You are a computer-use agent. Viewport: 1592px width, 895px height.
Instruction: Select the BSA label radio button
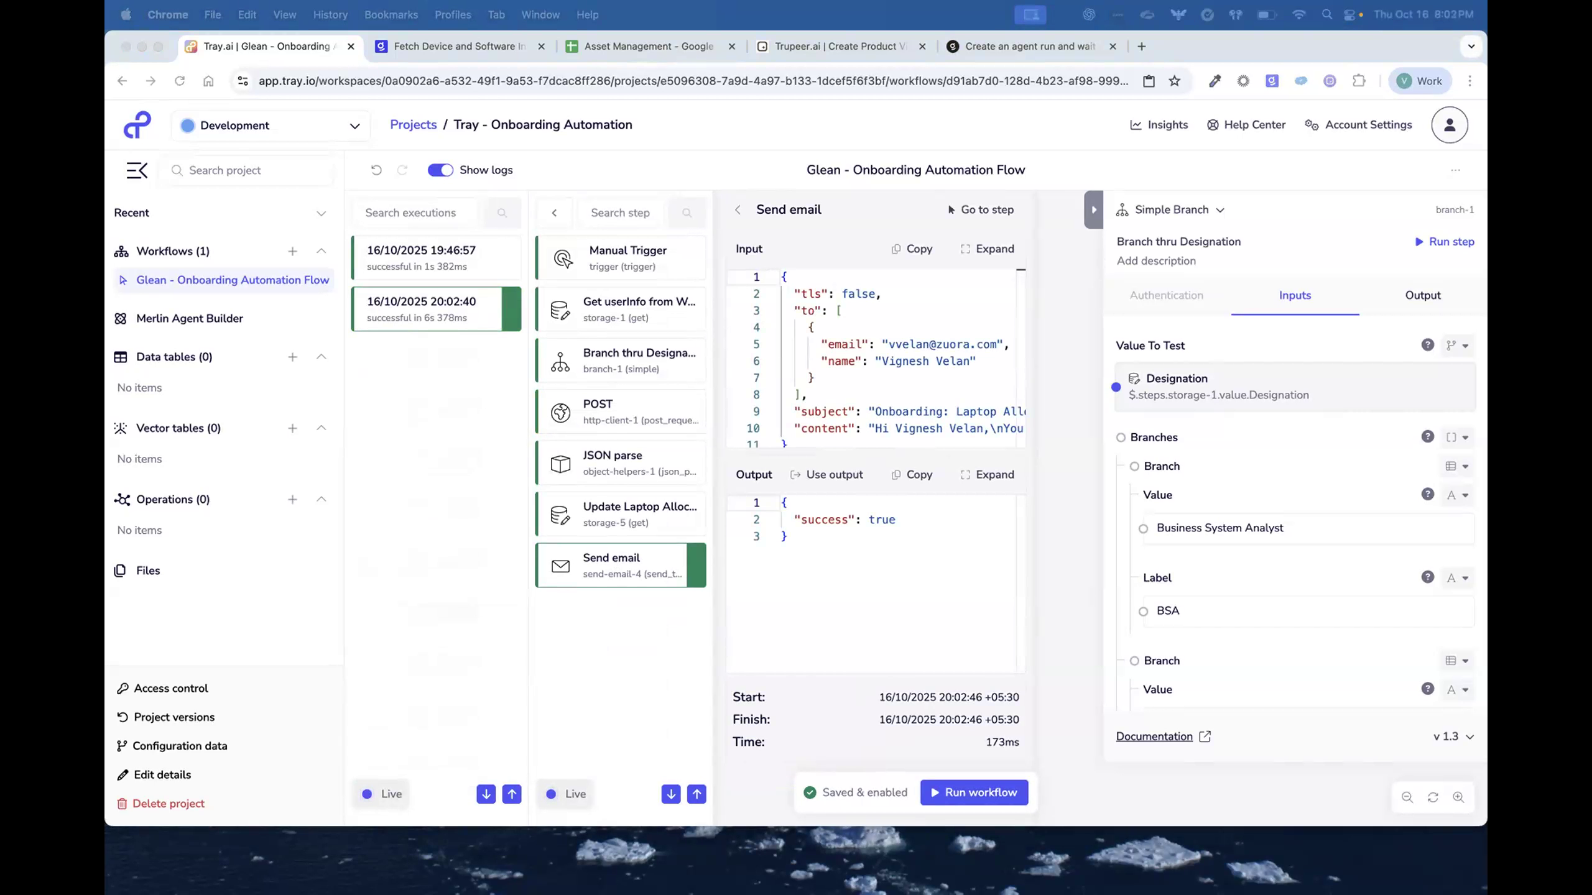click(1143, 610)
